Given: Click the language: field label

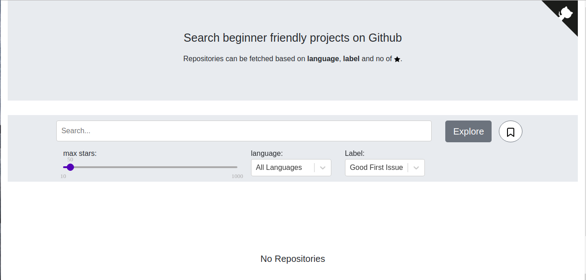Looking at the screenshot, I should pyautogui.click(x=266, y=153).
